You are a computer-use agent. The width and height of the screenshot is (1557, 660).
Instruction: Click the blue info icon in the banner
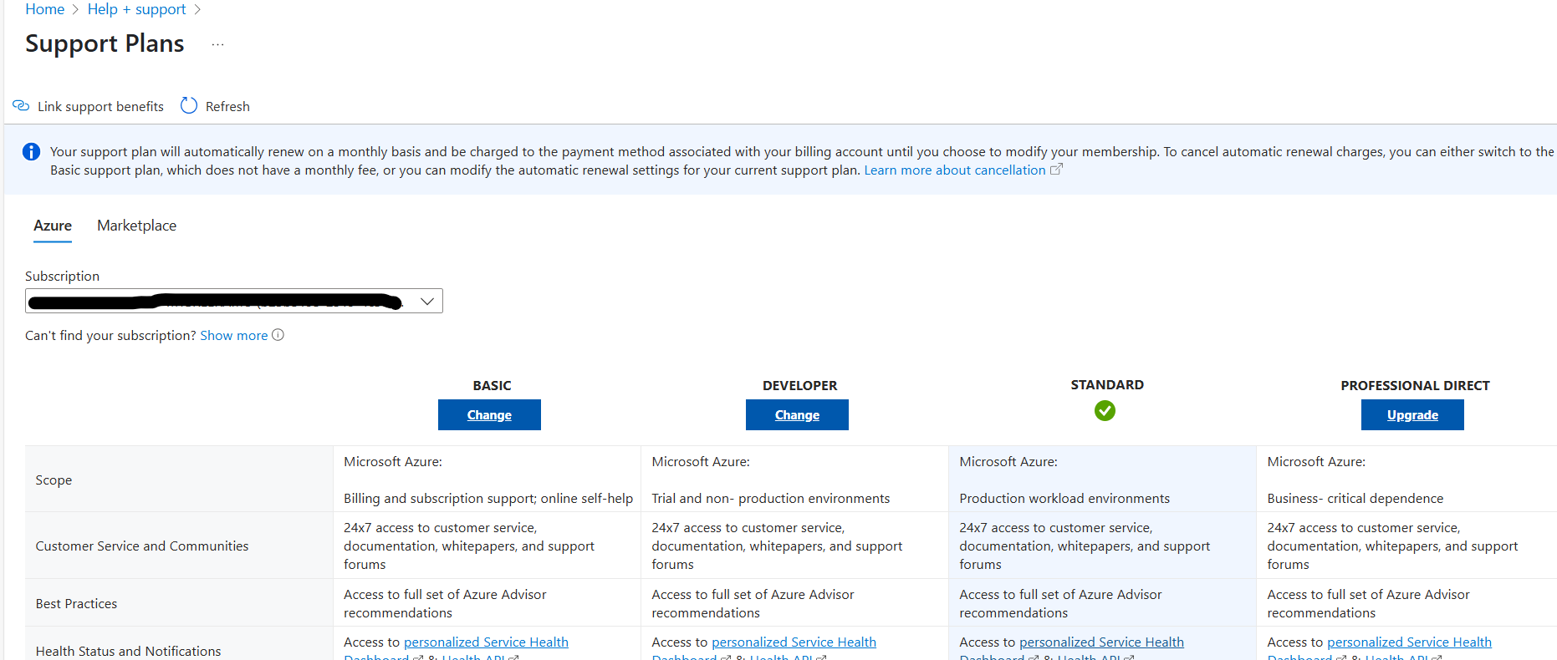tap(31, 151)
